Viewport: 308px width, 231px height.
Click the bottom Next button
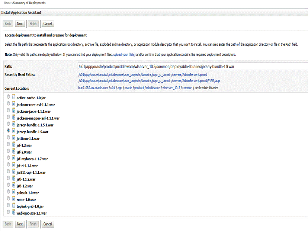(20, 224)
